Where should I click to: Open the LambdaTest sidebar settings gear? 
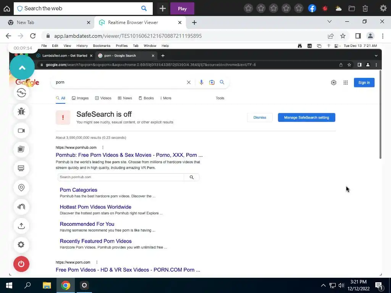[21, 245]
